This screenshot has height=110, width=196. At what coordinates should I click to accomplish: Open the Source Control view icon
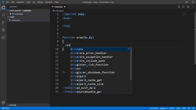3,22
